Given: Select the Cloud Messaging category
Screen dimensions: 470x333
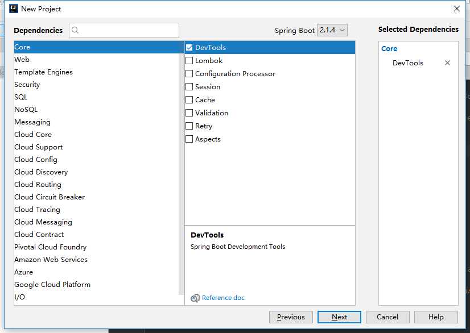Looking at the screenshot, I should click(96, 222).
